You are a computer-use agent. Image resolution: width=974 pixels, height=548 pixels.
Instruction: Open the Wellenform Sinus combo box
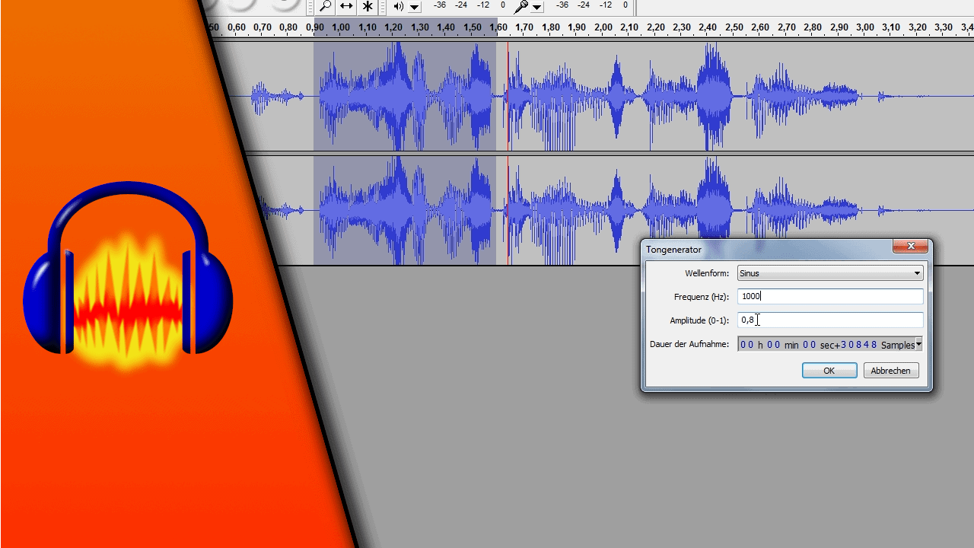pyautogui.click(x=830, y=273)
